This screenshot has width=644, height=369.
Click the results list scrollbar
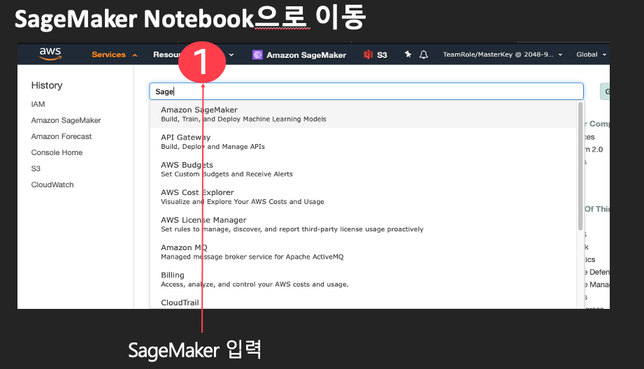pyautogui.click(x=580, y=166)
